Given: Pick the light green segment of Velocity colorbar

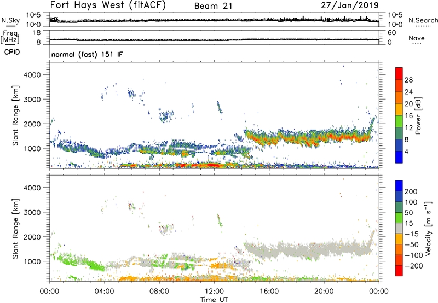Looking at the screenshot, I should [x=399, y=218].
